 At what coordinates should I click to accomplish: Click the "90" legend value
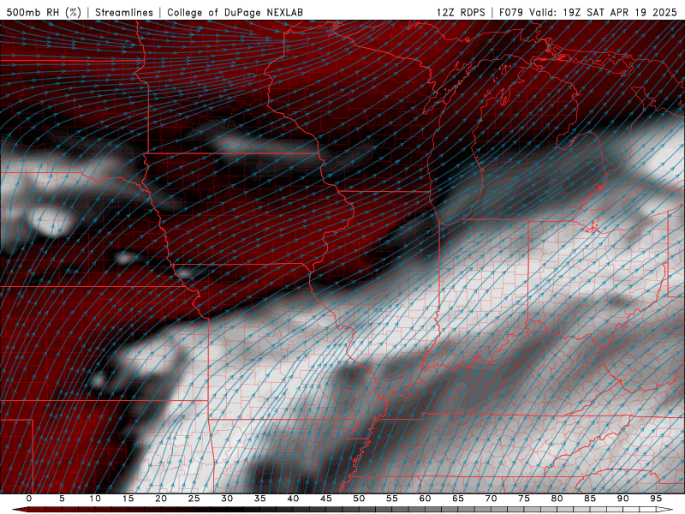pos(622,499)
